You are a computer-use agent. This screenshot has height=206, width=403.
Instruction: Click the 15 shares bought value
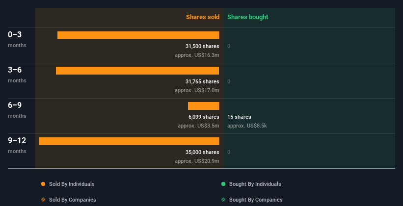tap(239, 117)
